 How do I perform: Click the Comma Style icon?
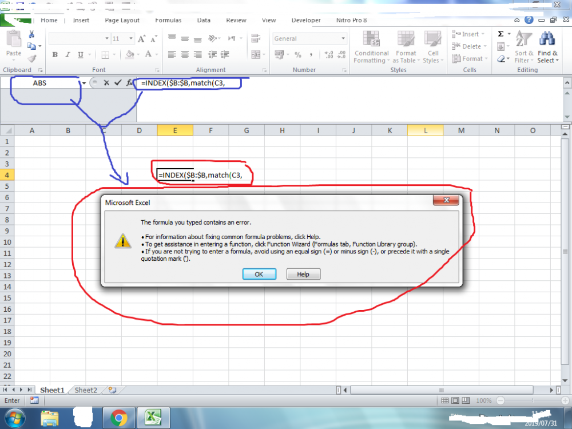tap(311, 55)
